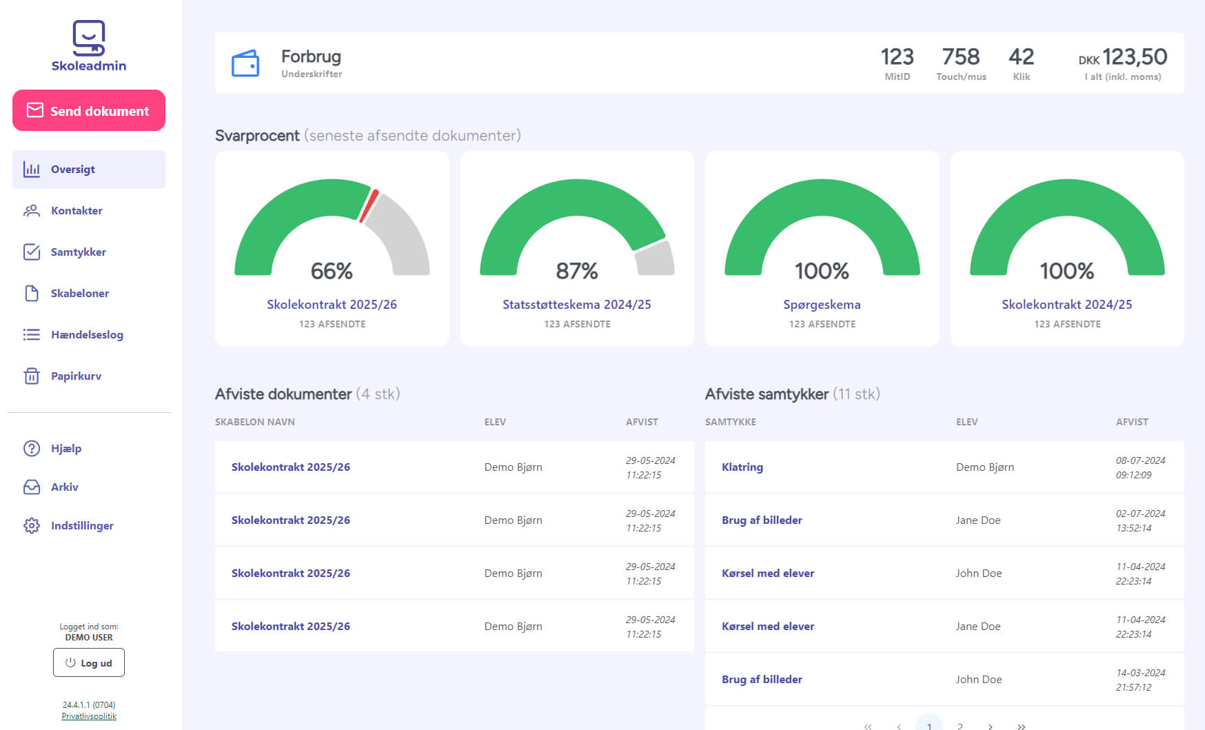Click the Samtykker checkmark icon
The height and width of the screenshot is (730, 1205).
(32, 252)
